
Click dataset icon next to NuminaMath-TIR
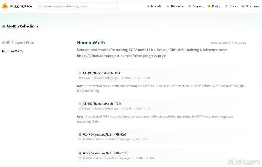[80, 104]
